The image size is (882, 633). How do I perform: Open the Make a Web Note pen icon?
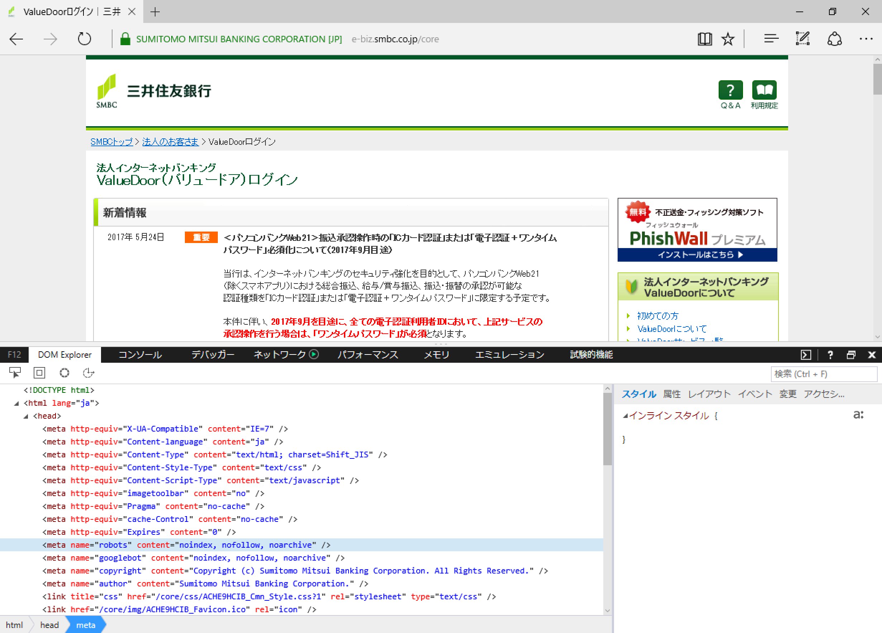(x=802, y=38)
